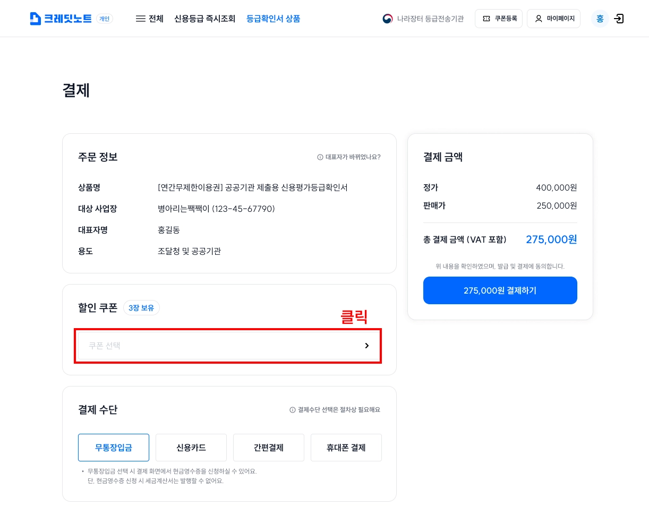
Task: Click the chevron arrow in coupon field
Action: point(367,346)
